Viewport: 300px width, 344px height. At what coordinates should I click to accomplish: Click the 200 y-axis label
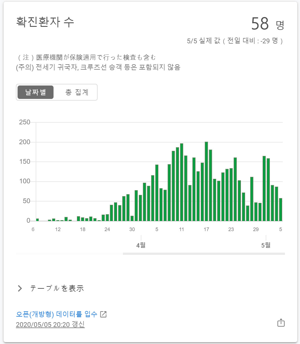click(x=25, y=142)
